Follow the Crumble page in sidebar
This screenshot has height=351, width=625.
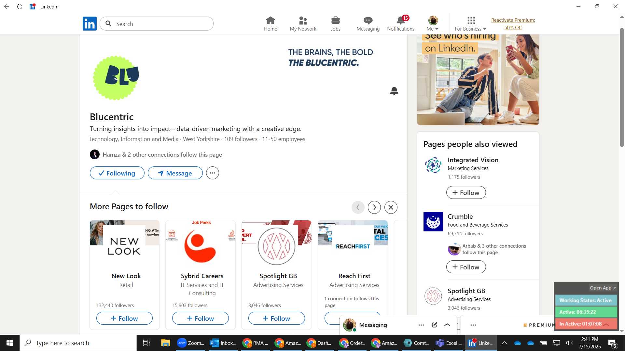click(x=466, y=267)
